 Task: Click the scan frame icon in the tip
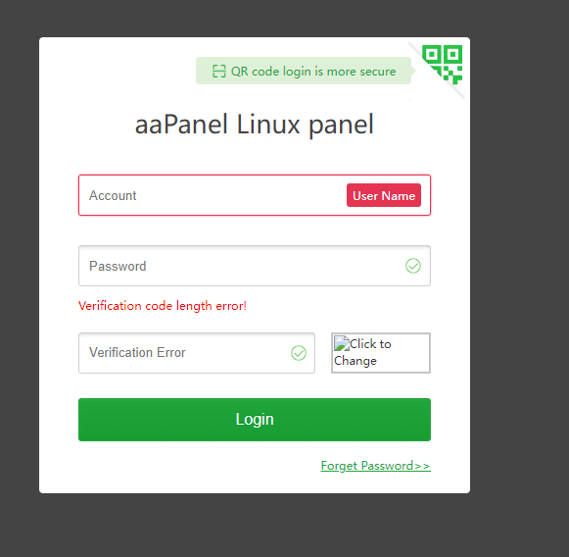tap(218, 72)
